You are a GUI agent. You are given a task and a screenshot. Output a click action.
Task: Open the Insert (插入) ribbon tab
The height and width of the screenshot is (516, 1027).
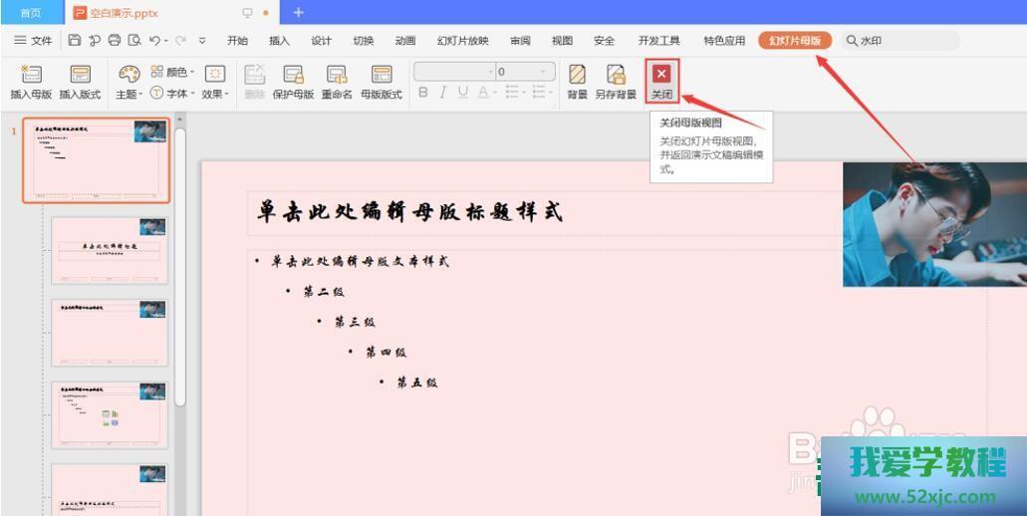point(279,41)
